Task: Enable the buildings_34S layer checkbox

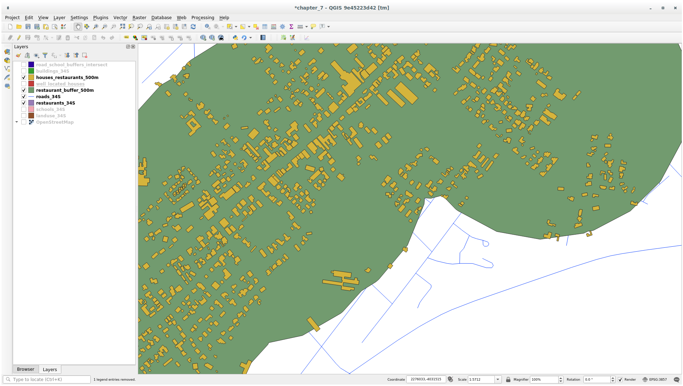Action: 24,71
